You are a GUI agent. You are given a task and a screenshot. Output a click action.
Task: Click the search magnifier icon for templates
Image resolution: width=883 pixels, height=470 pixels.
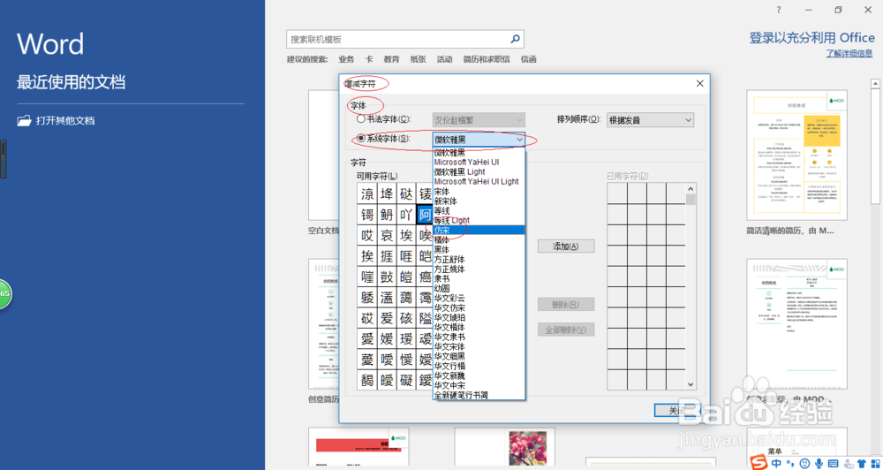[x=515, y=40]
